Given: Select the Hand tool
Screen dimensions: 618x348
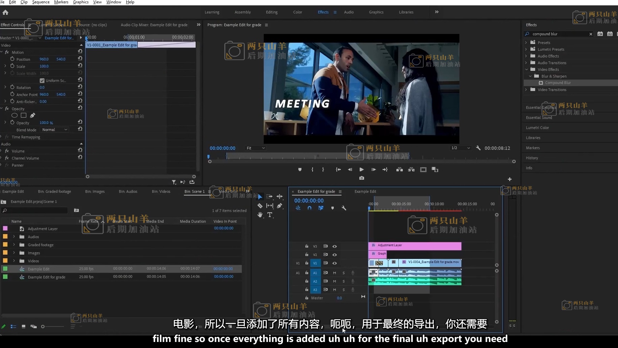Looking at the screenshot, I should 260,215.
